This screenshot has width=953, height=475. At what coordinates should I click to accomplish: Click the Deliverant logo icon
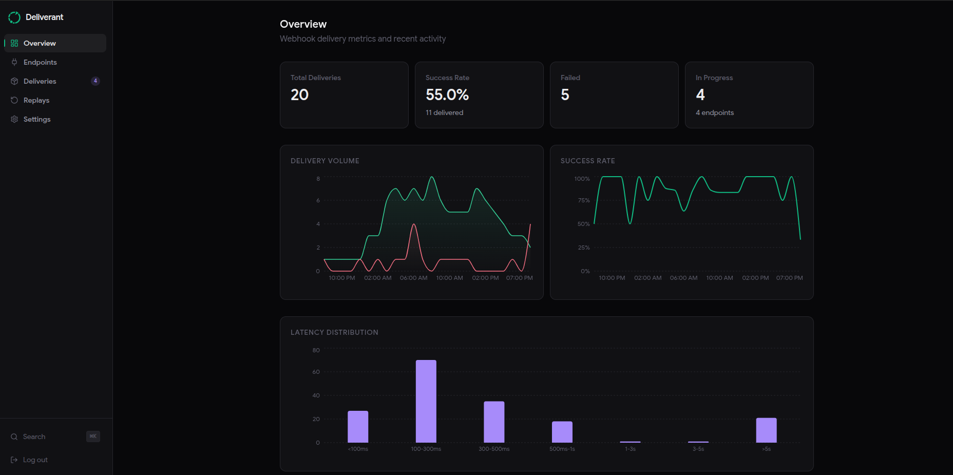click(14, 17)
